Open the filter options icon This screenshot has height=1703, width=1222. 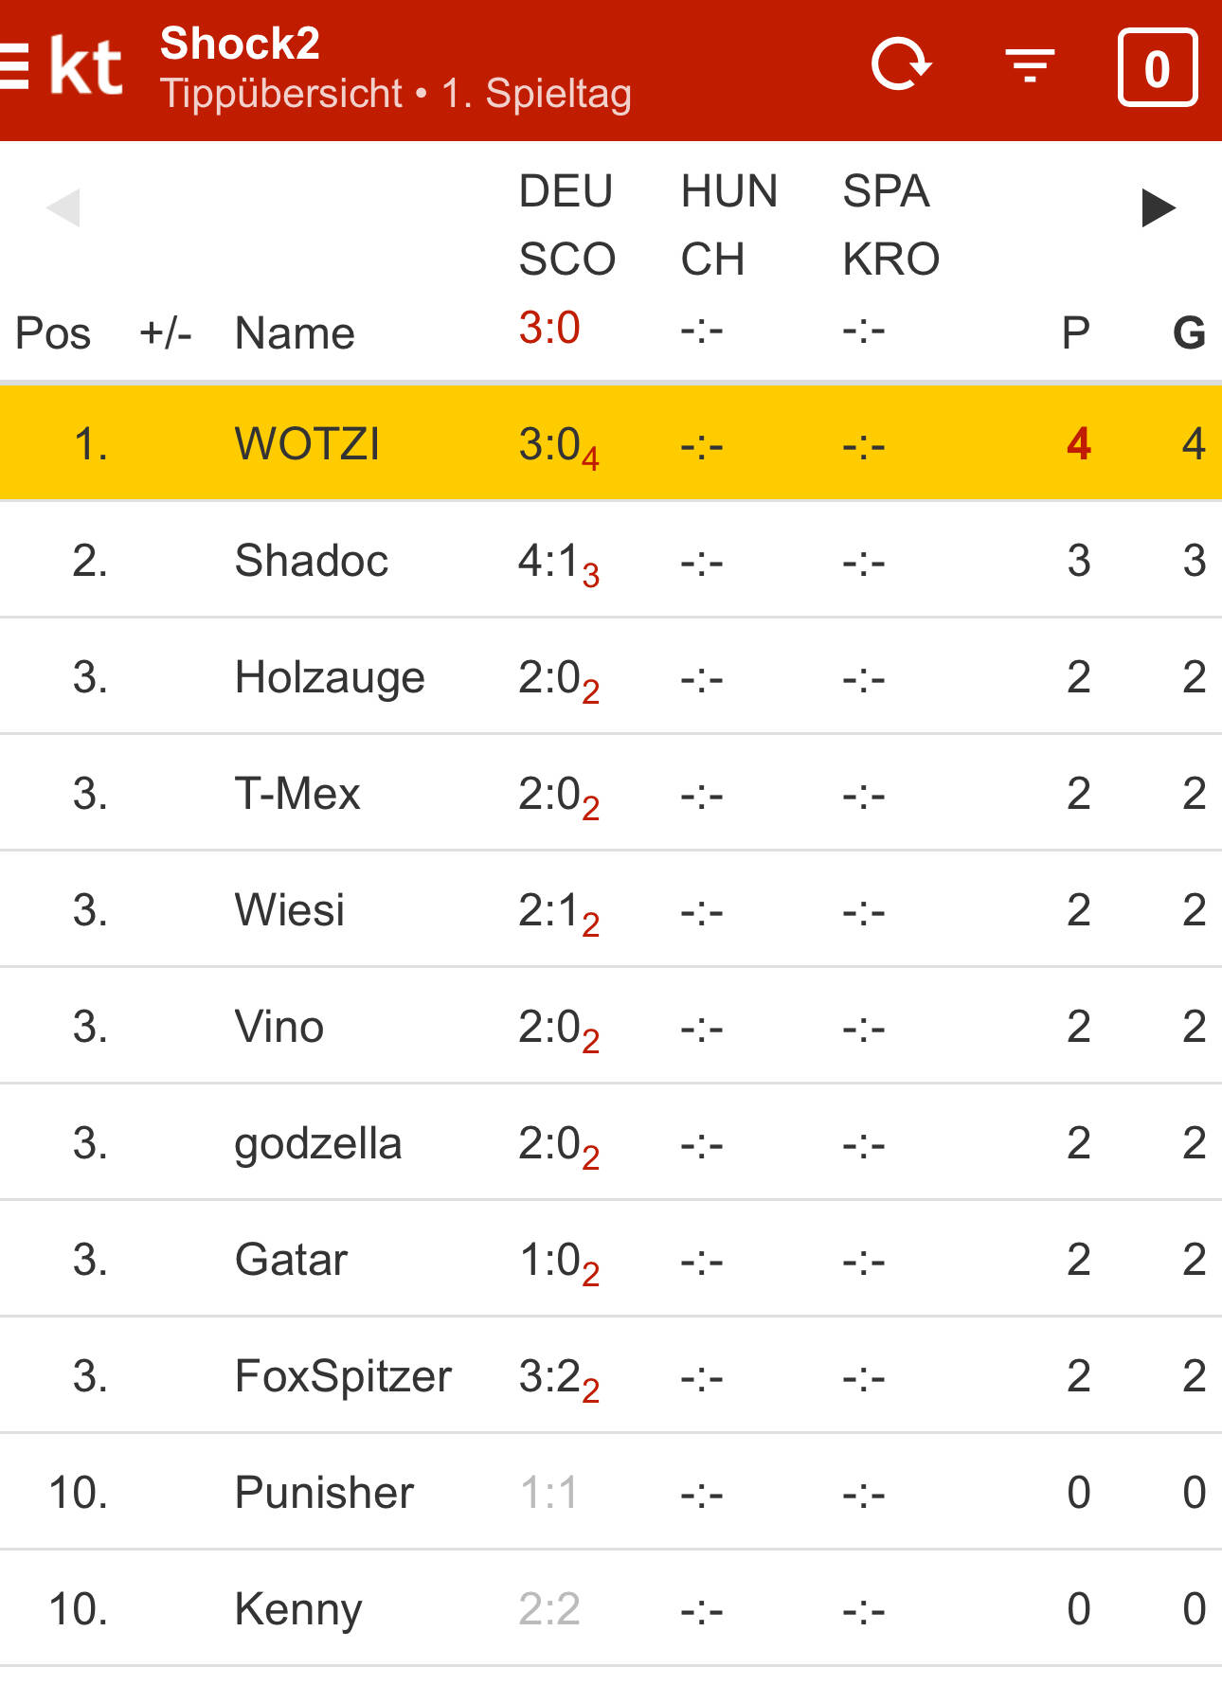1030,65
